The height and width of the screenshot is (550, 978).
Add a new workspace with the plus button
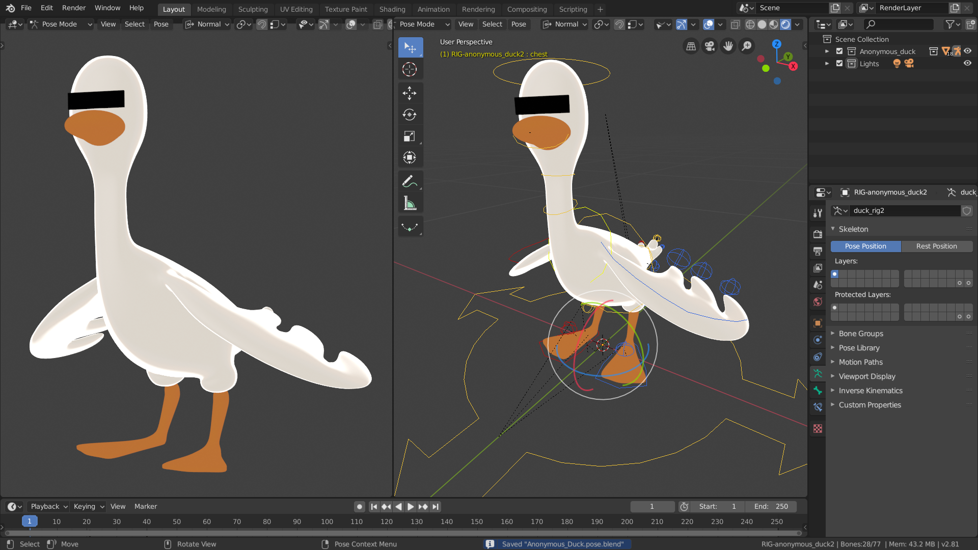tap(600, 9)
